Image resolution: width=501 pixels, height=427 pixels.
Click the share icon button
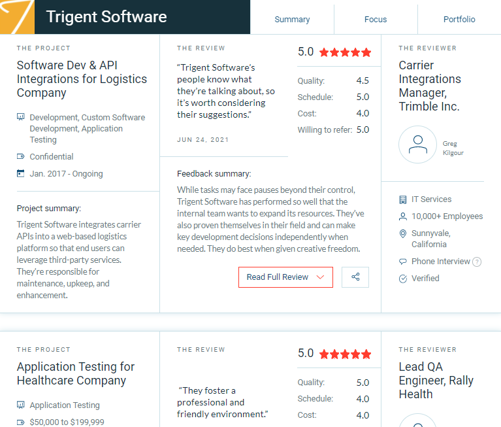355,277
